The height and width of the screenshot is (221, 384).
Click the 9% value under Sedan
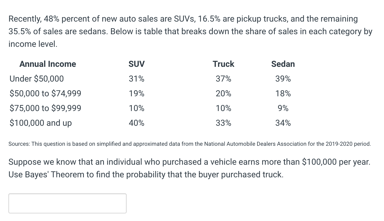coord(285,108)
